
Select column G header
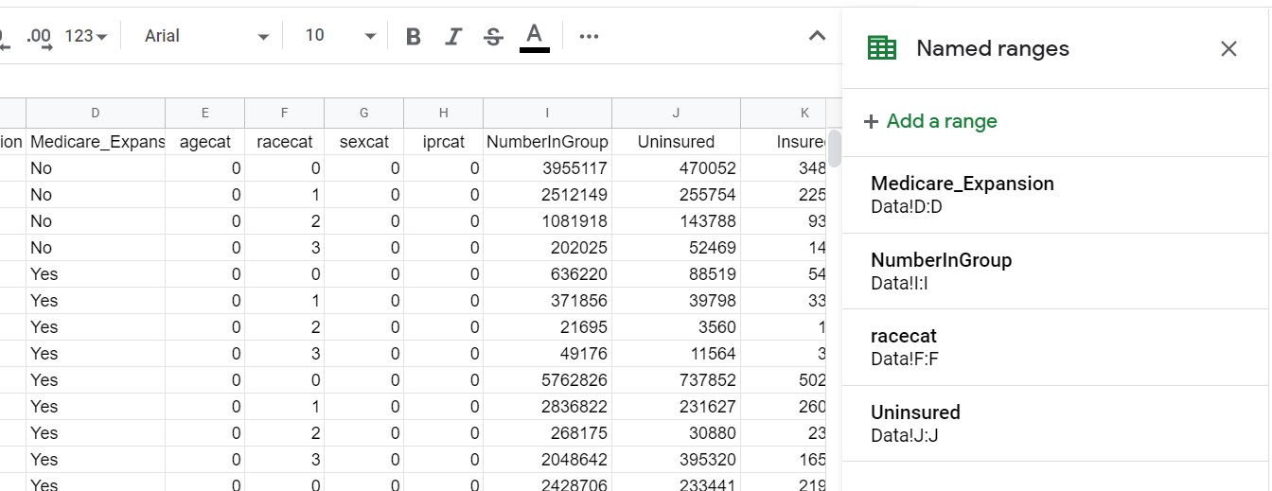[364, 114]
